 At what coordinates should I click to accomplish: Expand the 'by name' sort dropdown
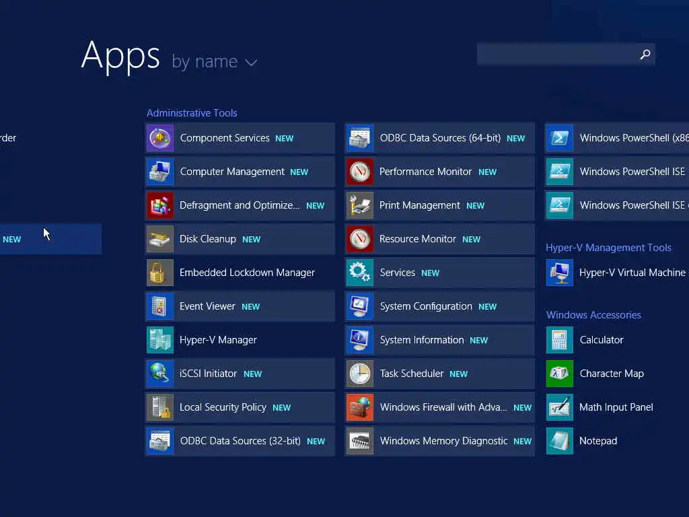[215, 62]
